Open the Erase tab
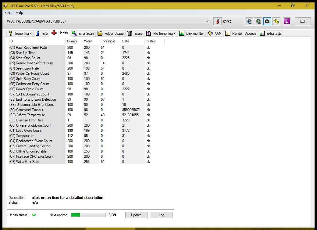The width and height of the screenshot is (317, 230). pyautogui.click(x=135, y=33)
